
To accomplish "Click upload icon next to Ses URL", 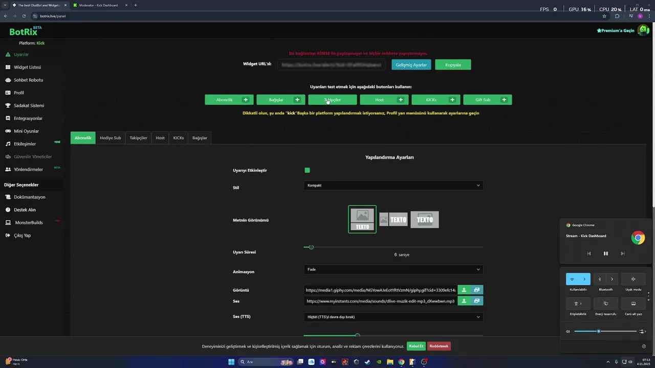I will [x=464, y=301].
